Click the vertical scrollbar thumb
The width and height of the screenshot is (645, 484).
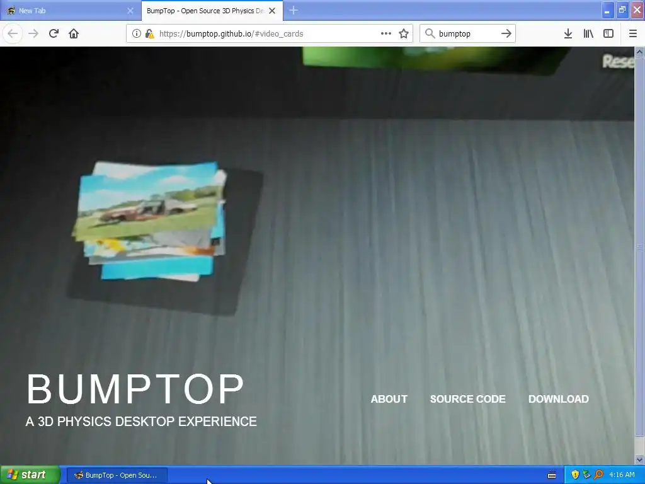tap(639, 247)
